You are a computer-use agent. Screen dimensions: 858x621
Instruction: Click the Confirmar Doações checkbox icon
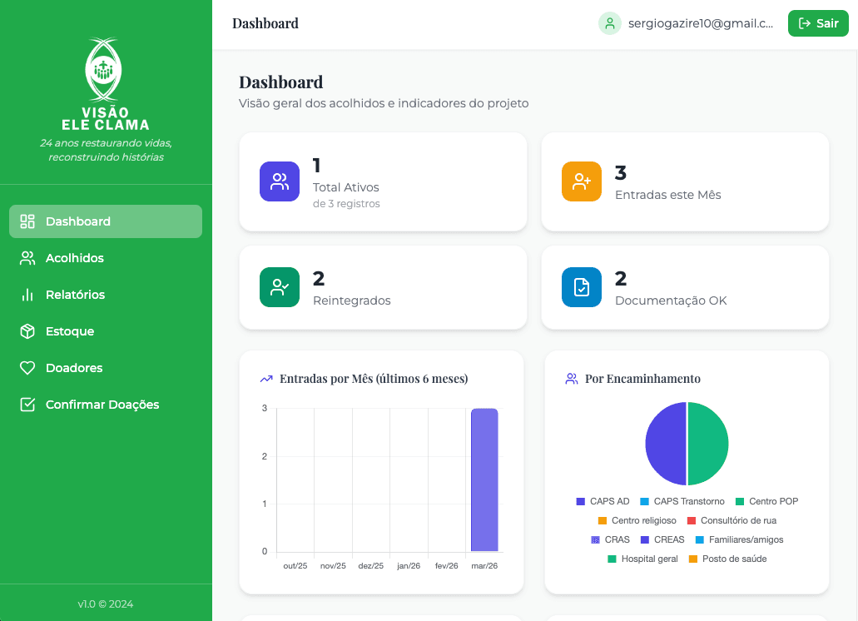pyautogui.click(x=27, y=405)
